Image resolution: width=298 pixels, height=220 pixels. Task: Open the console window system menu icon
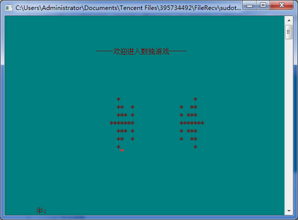pos(8,8)
